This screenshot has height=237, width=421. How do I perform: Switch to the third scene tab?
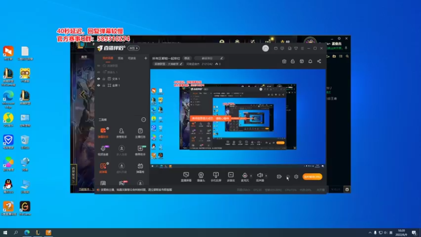click(132, 58)
